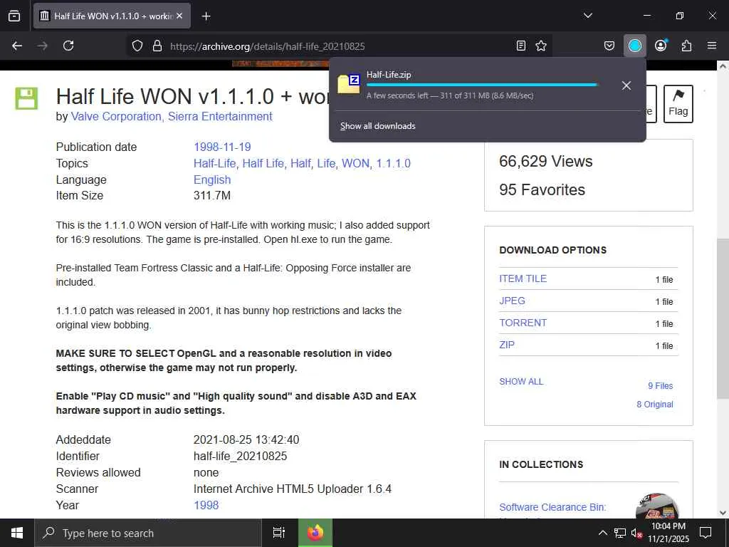Go forward to next page
729x547 pixels.
coord(42,46)
